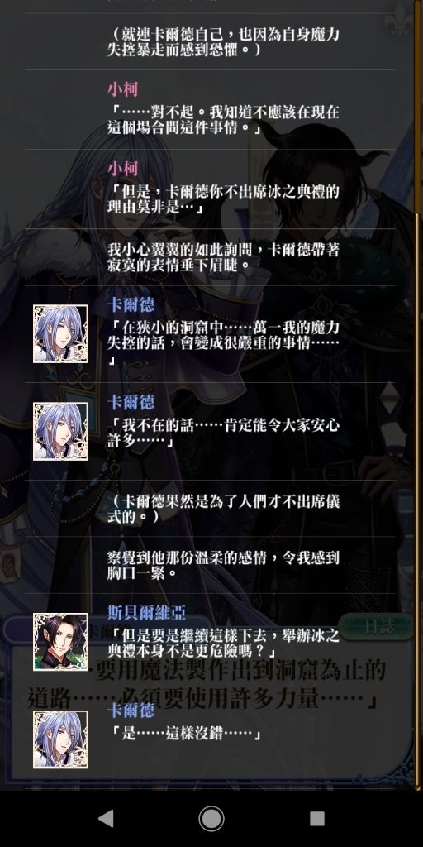Click 斯貝爾維亞 character portrait icon
The height and width of the screenshot is (847, 423).
pyautogui.click(x=60, y=642)
